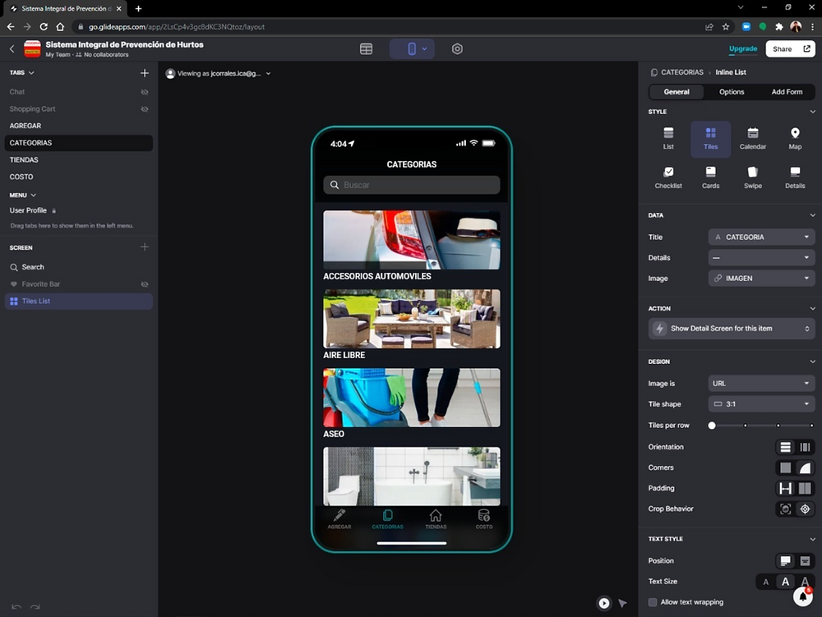The height and width of the screenshot is (617, 822).
Task: Select the AGREGAR tab in sidebar
Action: pyautogui.click(x=79, y=126)
